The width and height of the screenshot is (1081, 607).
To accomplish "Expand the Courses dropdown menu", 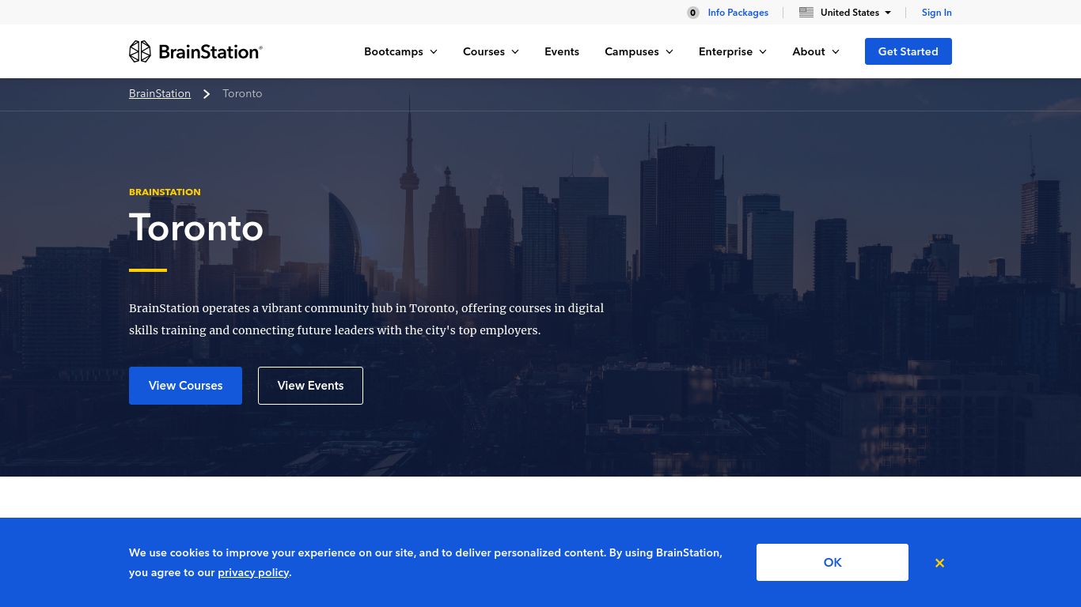I will 491,51.
